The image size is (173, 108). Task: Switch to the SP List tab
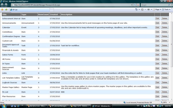[x=29, y=10]
